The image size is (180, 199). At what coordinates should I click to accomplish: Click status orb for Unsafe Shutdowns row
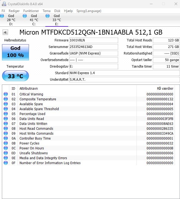click(x=6, y=153)
